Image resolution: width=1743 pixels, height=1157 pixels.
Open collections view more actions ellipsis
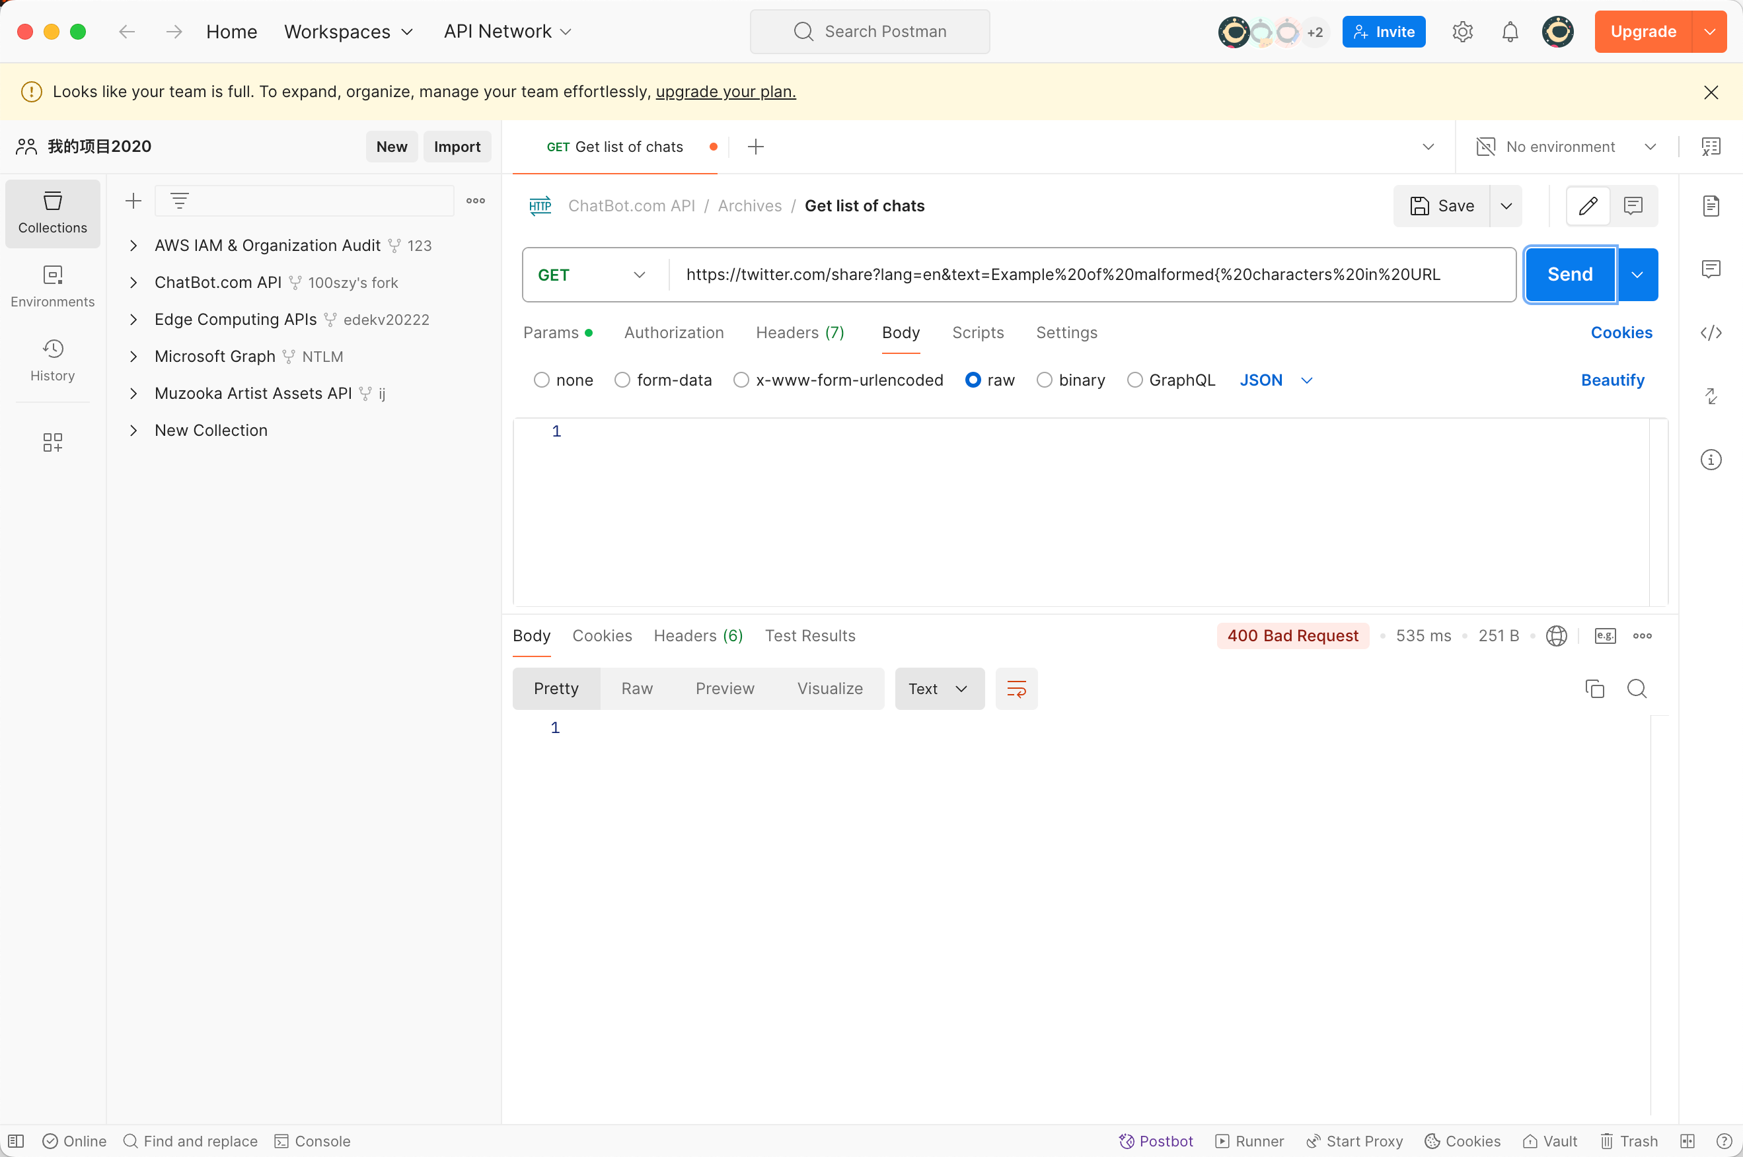tap(476, 201)
